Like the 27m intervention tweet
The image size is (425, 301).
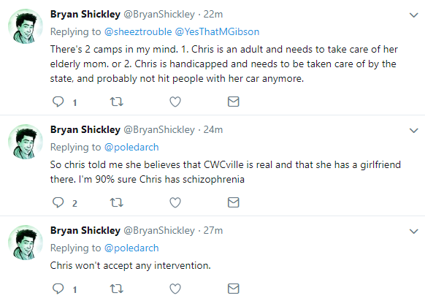coord(175,289)
